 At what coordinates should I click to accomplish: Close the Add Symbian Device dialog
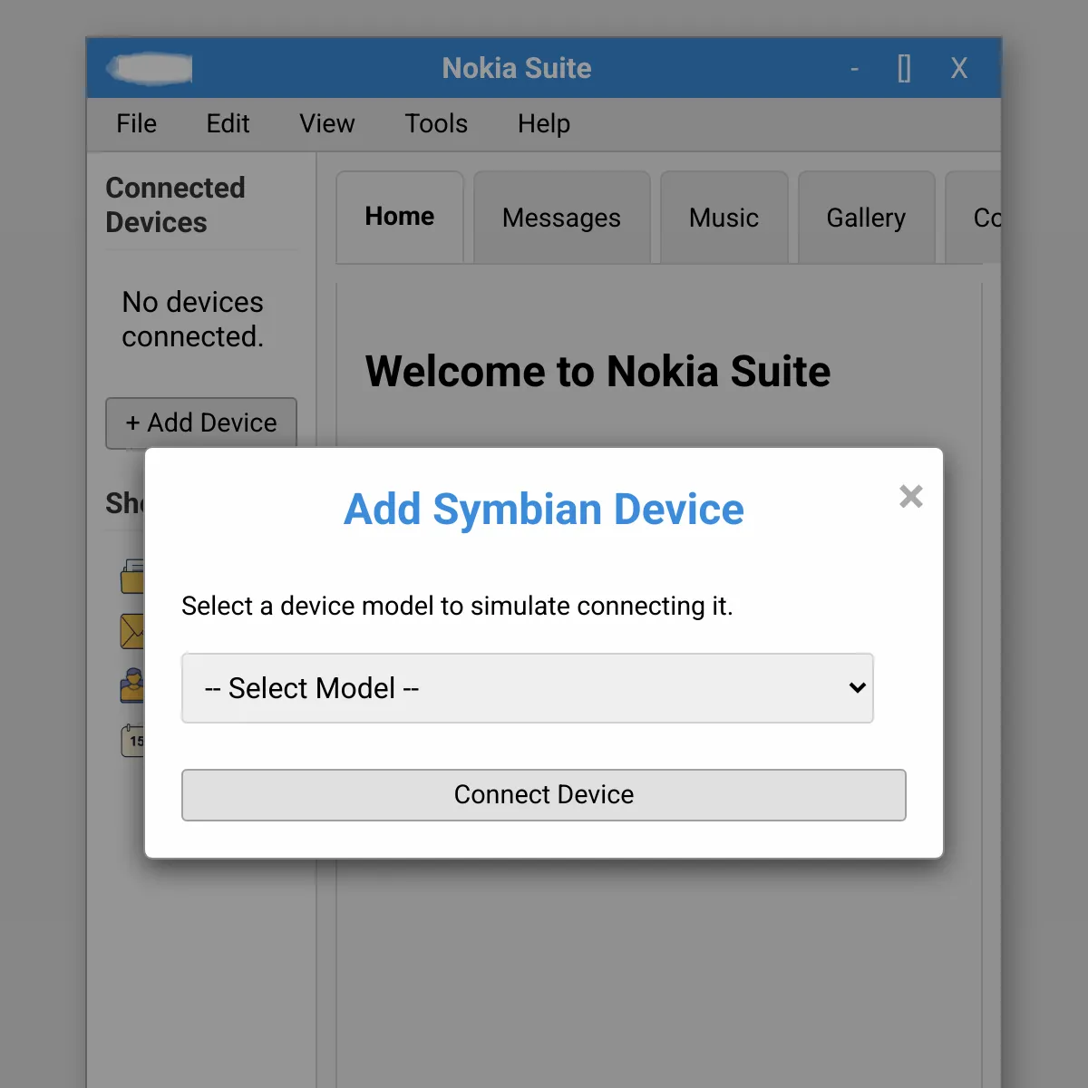click(911, 496)
